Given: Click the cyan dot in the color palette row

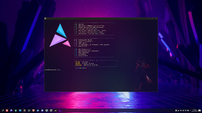Looking at the screenshot, I should coord(82,68).
